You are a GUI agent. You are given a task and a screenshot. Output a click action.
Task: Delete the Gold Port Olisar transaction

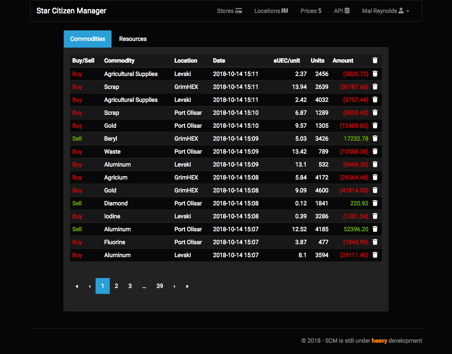pos(375,125)
